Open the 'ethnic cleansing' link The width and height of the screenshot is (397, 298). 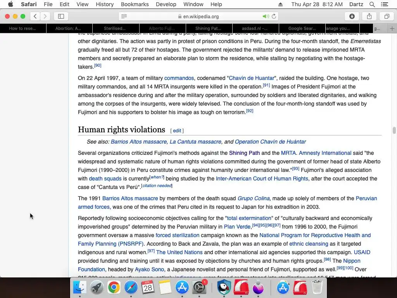tap(309, 244)
